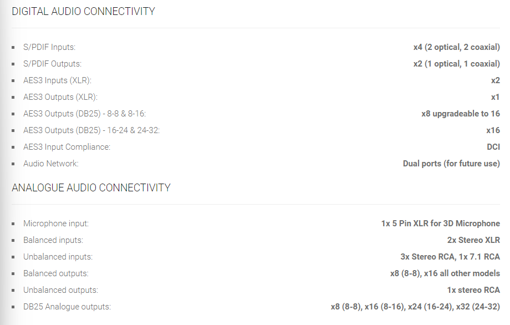Screen dimensions: 510x325
Task: Click the DB25 Analogue outputs label
Action: pos(67,307)
